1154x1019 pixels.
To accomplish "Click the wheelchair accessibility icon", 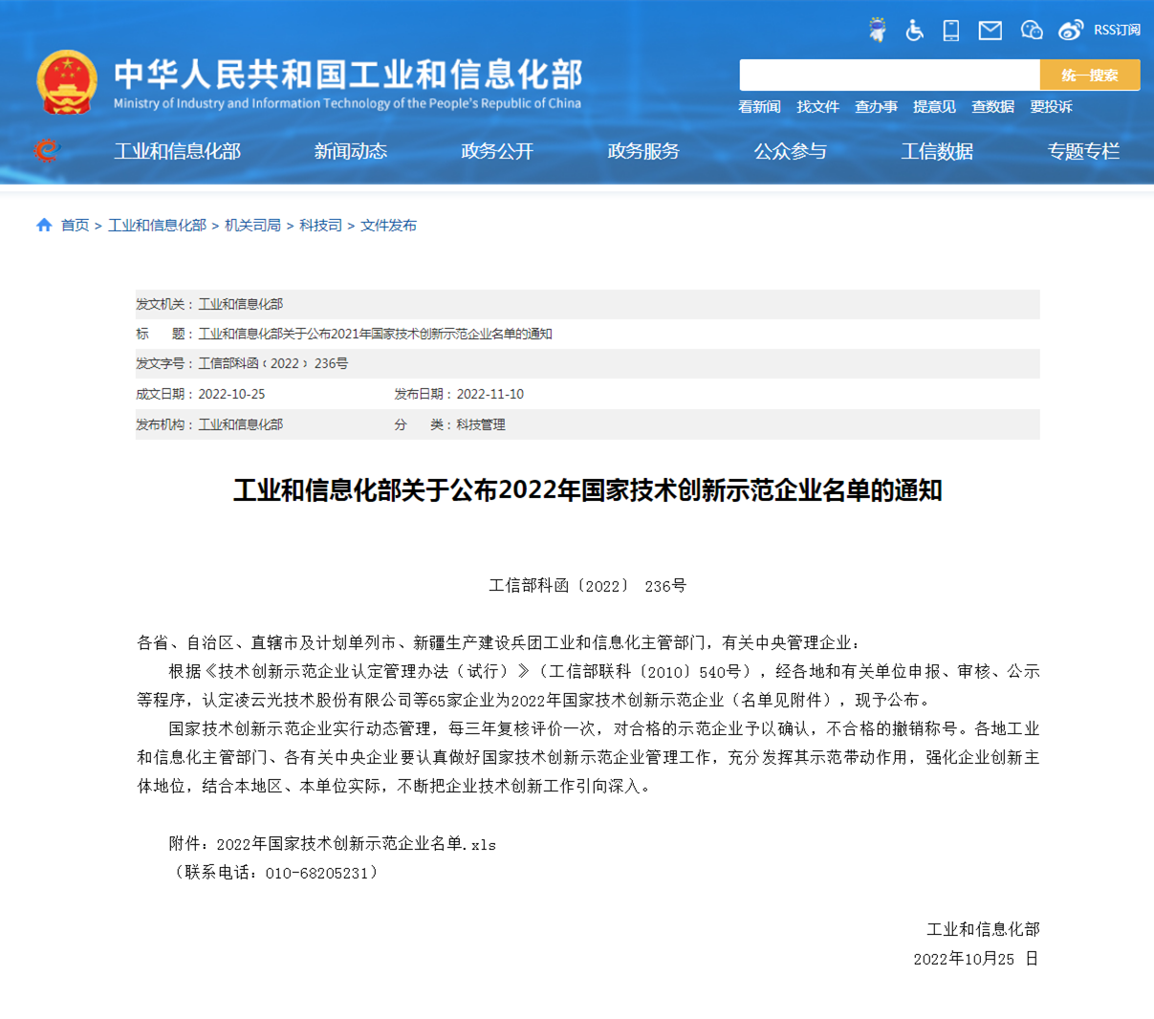I will point(914,31).
